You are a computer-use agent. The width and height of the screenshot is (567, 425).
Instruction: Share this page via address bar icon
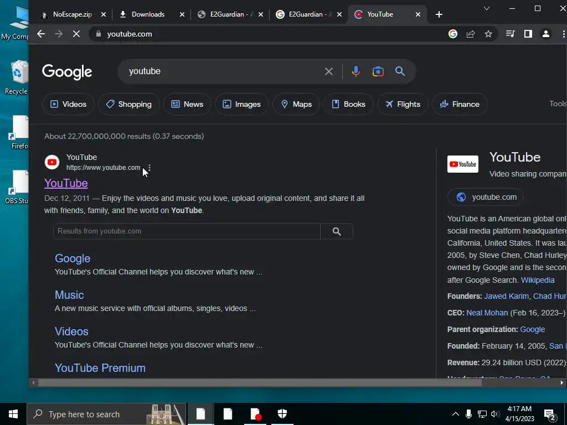[471, 34]
